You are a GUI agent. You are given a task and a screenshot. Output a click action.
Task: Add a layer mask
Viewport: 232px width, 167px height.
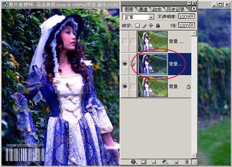(143, 162)
